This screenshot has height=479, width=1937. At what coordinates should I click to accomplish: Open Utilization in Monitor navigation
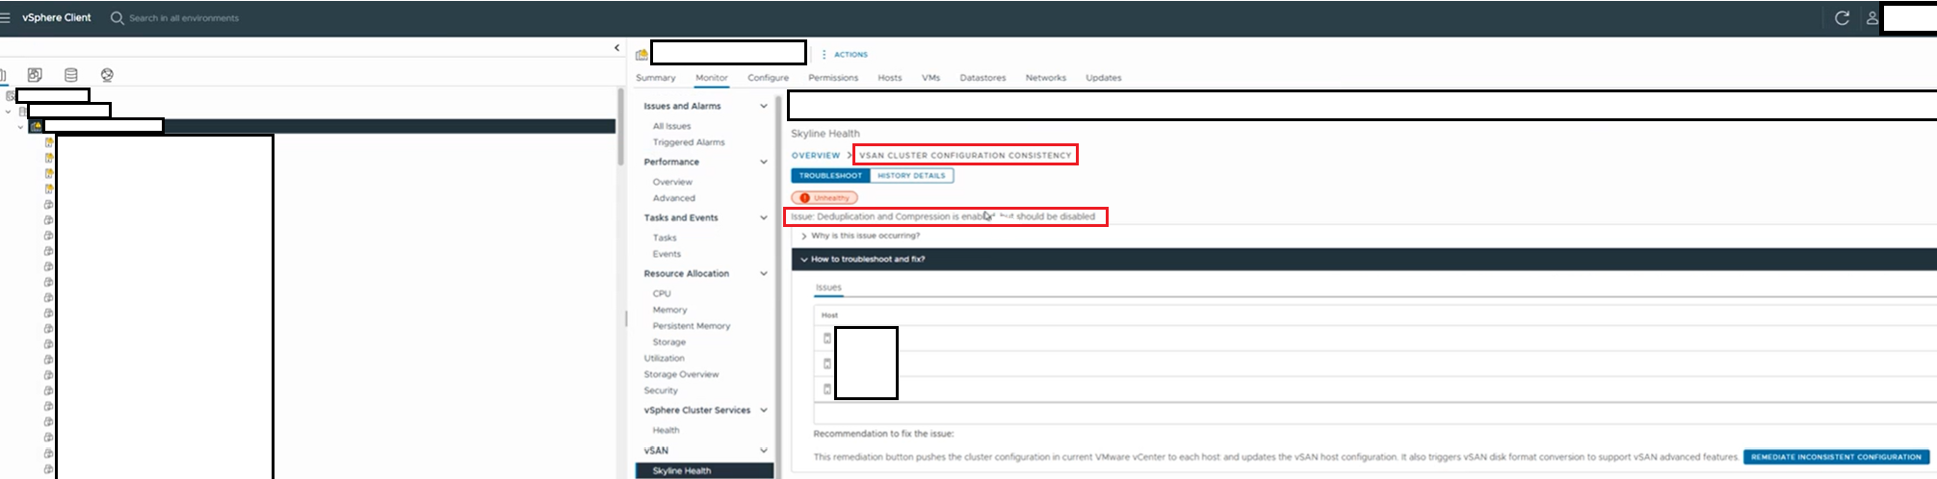click(664, 359)
